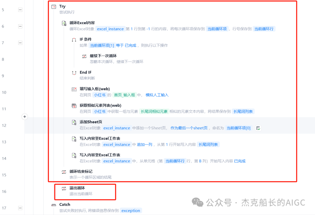This screenshot has height=215, width=315.
Task: Click the 当前循环行 variable on line 14
Action: coord(175,161)
